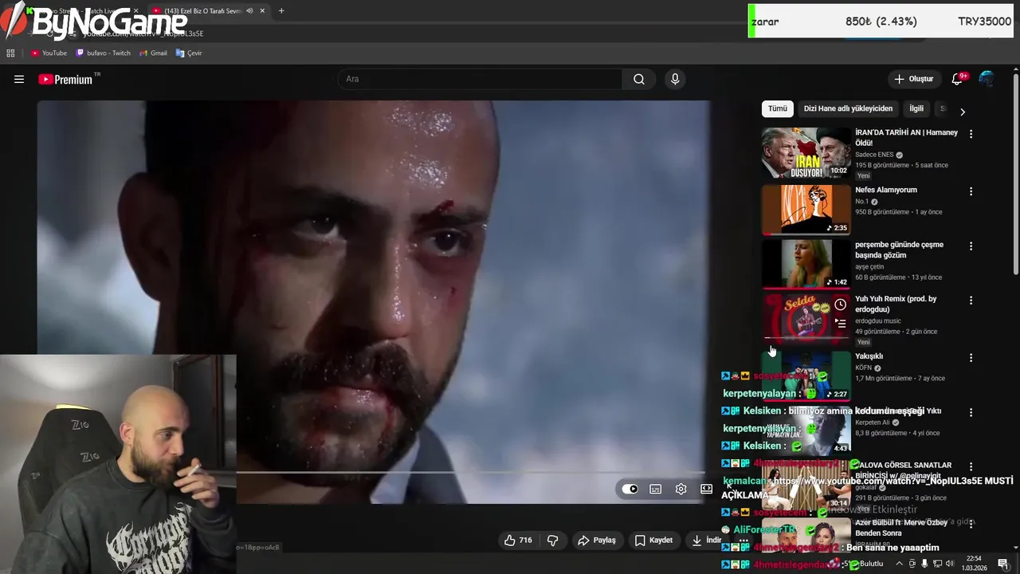Open the Yakışıklı video title
This screenshot has width=1020, height=574.
(869, 356)
